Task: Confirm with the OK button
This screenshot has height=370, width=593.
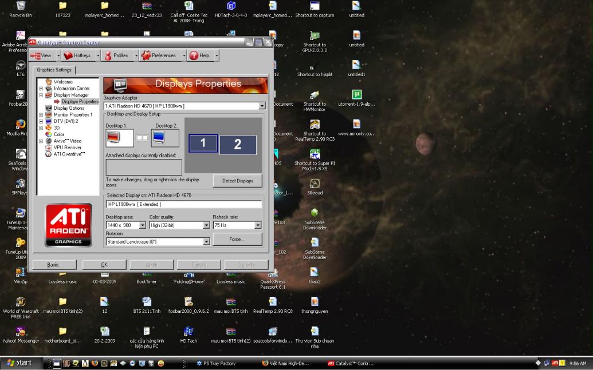Action: (x=104, y=265)
